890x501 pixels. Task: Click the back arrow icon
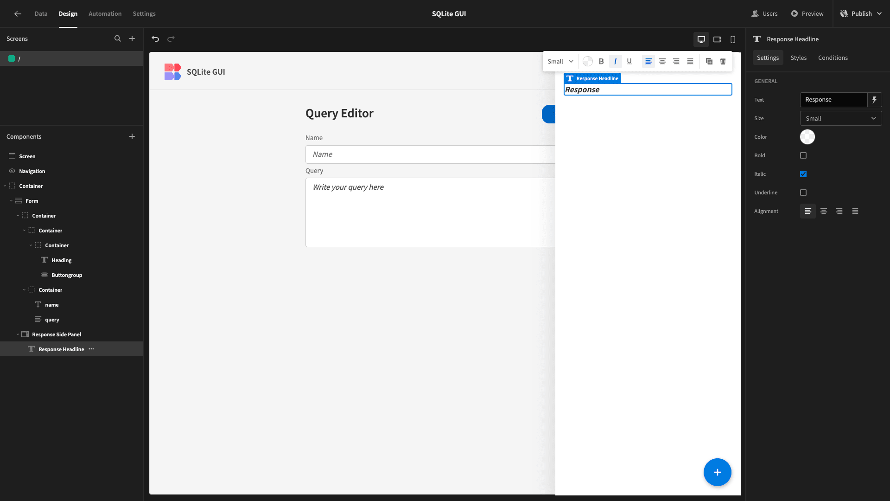click(18, 14)
